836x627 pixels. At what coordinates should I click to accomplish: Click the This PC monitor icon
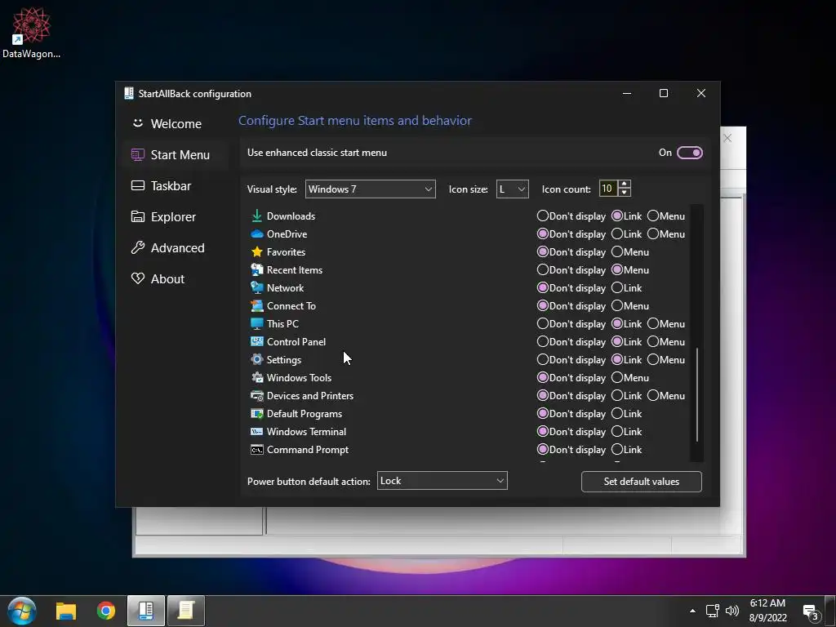[256, 323]
